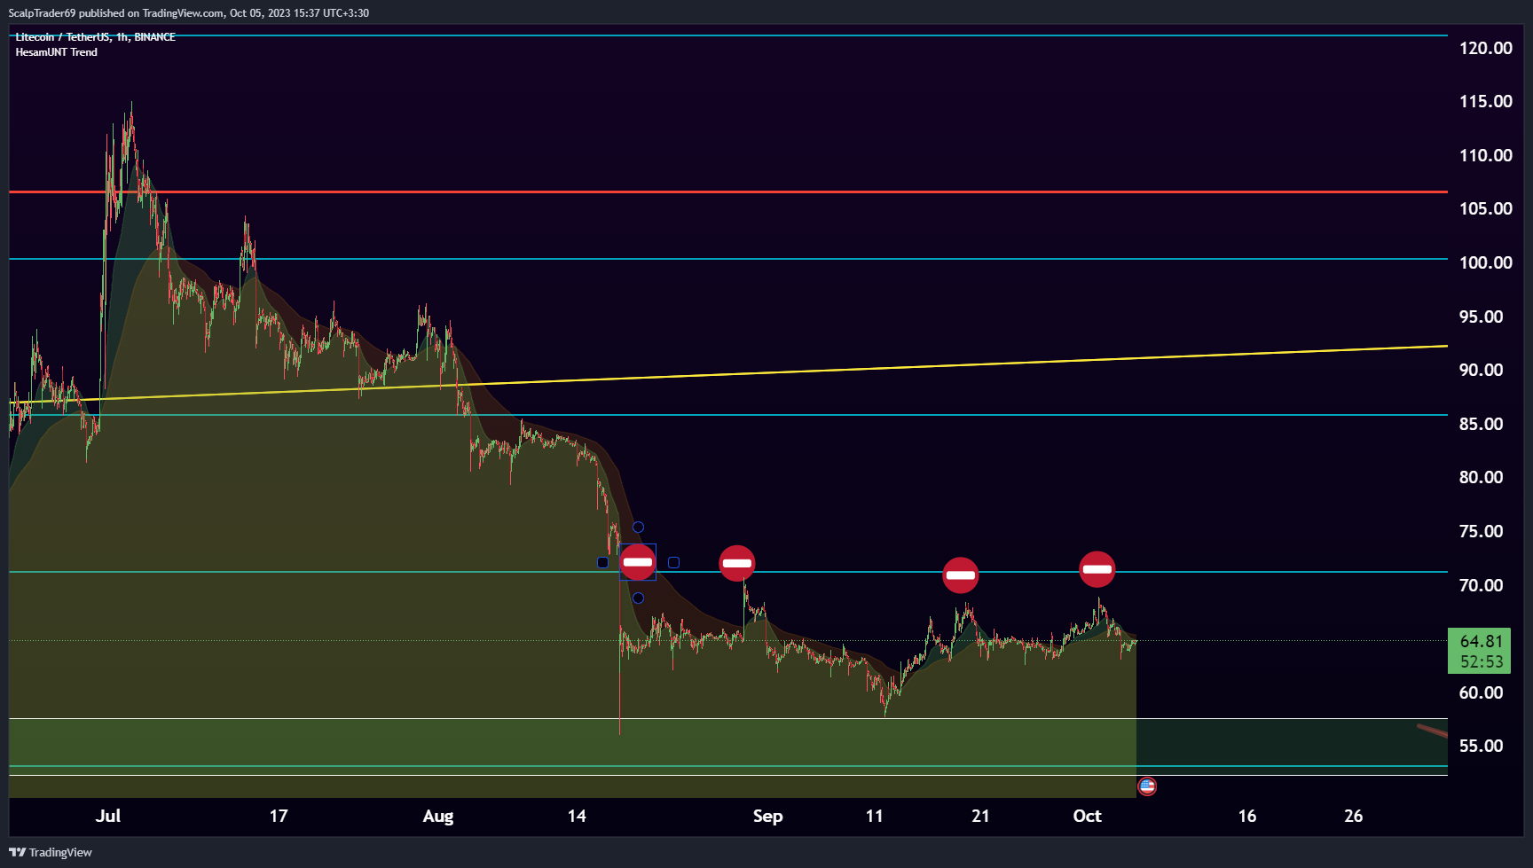Click the 115.00 price axis label
This screenshot has width=1533, height=868.
pos(1486,101)
